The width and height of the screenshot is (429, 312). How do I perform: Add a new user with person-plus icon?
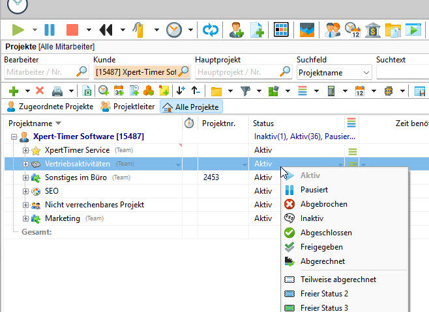[x=237, y=29]
